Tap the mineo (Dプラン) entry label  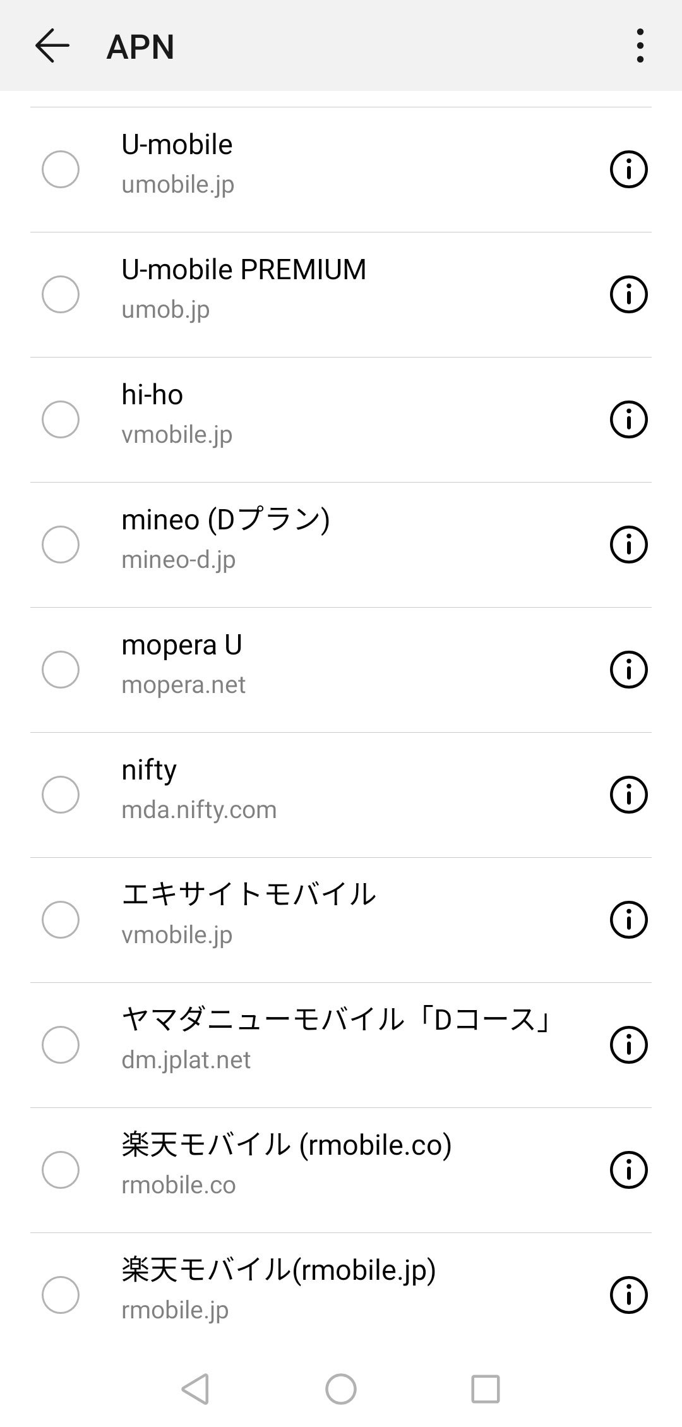tap(225, 521)
